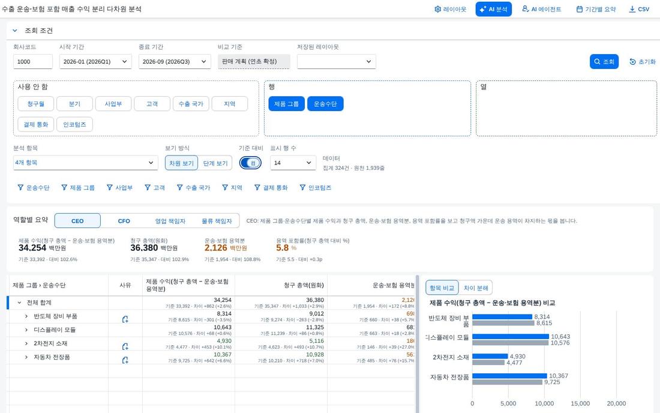660x413 pixels.
Task: Expand the 2차전지 소재 row
Action: pos(26,343)
